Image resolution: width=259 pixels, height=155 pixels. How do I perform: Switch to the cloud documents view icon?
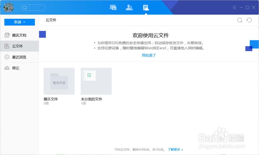point(146,7)
